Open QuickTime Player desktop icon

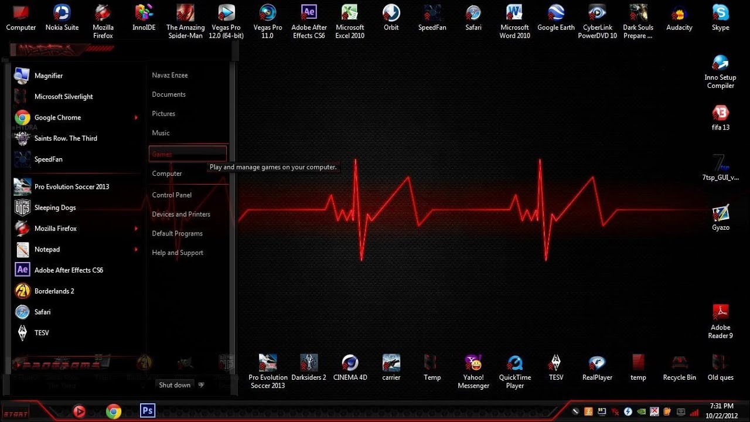coord(514,372)
